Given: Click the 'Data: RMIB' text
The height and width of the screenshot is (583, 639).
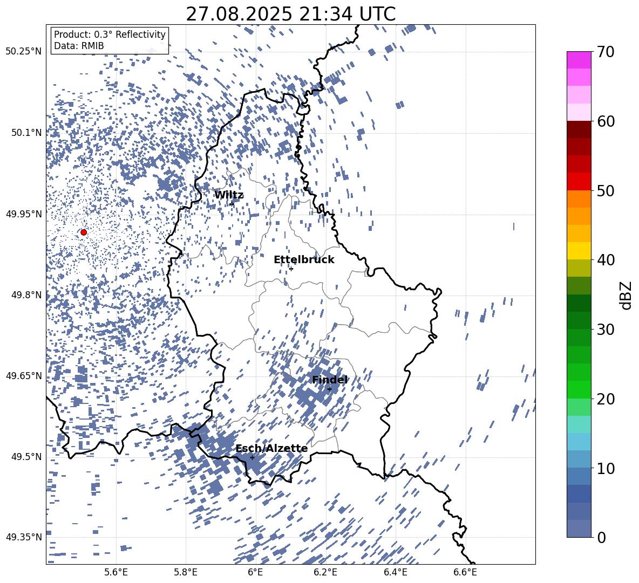Looking at the screenshot, I should (x=79, y=46).
